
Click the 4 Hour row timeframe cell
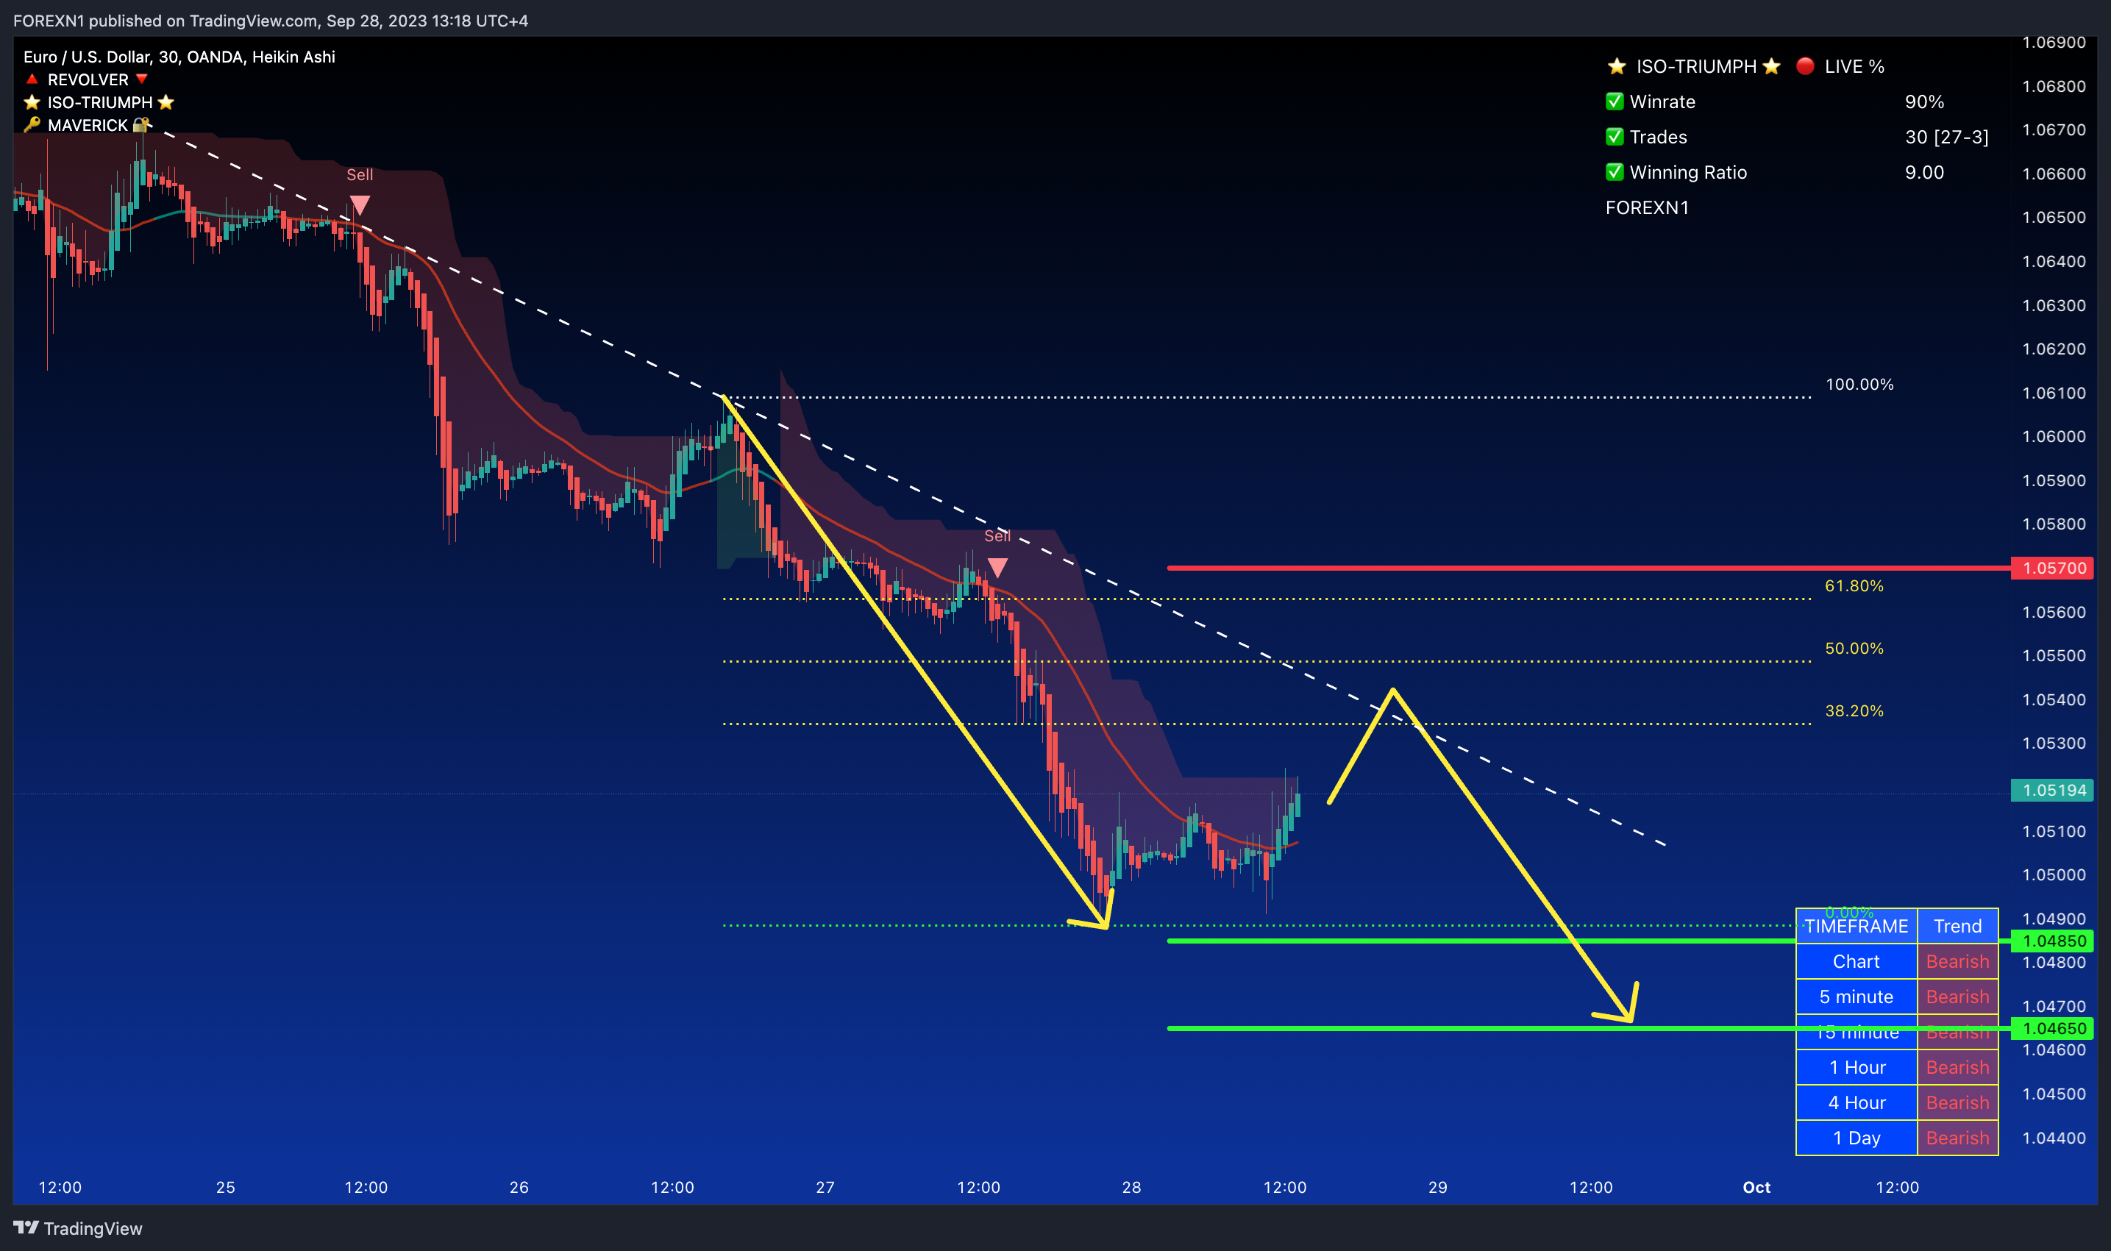[1857, 1102]
